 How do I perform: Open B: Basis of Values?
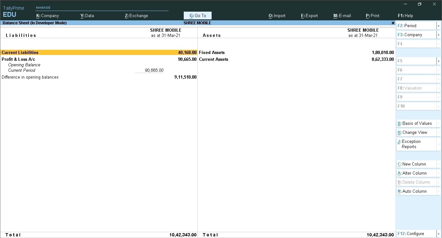point(416,123)
